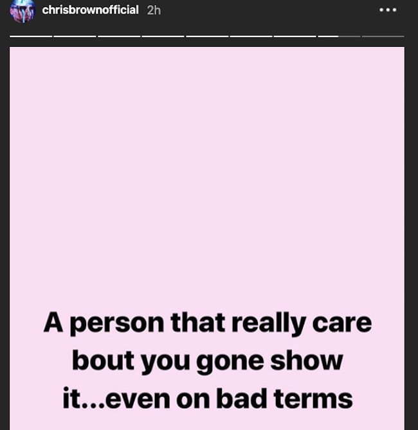The width and height of the screenshot is (418, 430).
Task: Jump to the fifth story progress segment
Action: coord(207,36)
